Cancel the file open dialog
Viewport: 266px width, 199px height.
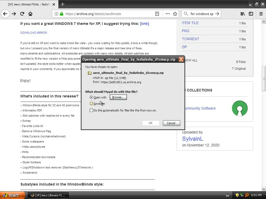point(171,123)
